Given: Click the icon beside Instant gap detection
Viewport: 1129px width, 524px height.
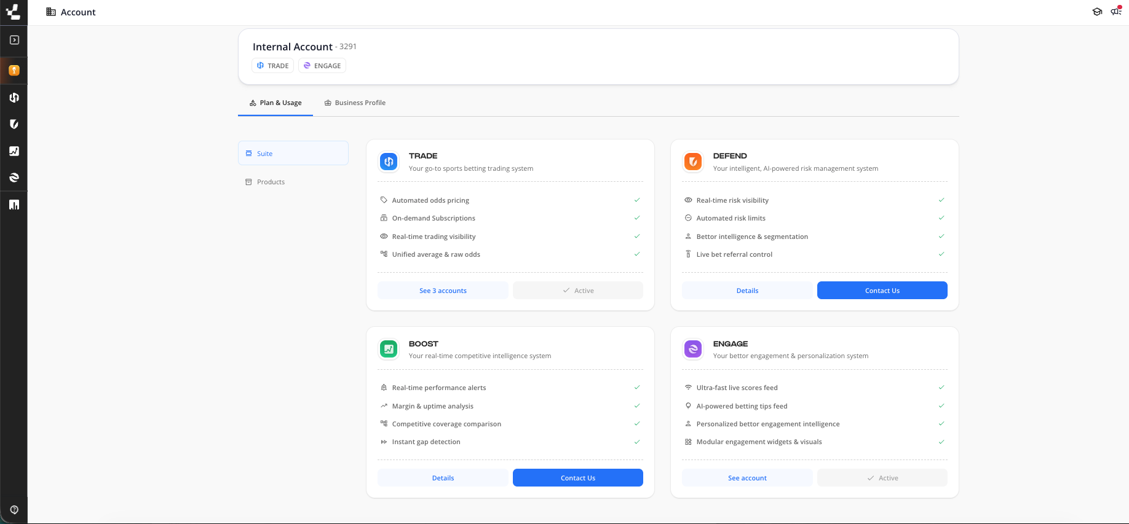Looking at the screenshot, I should tap(384, 442).
